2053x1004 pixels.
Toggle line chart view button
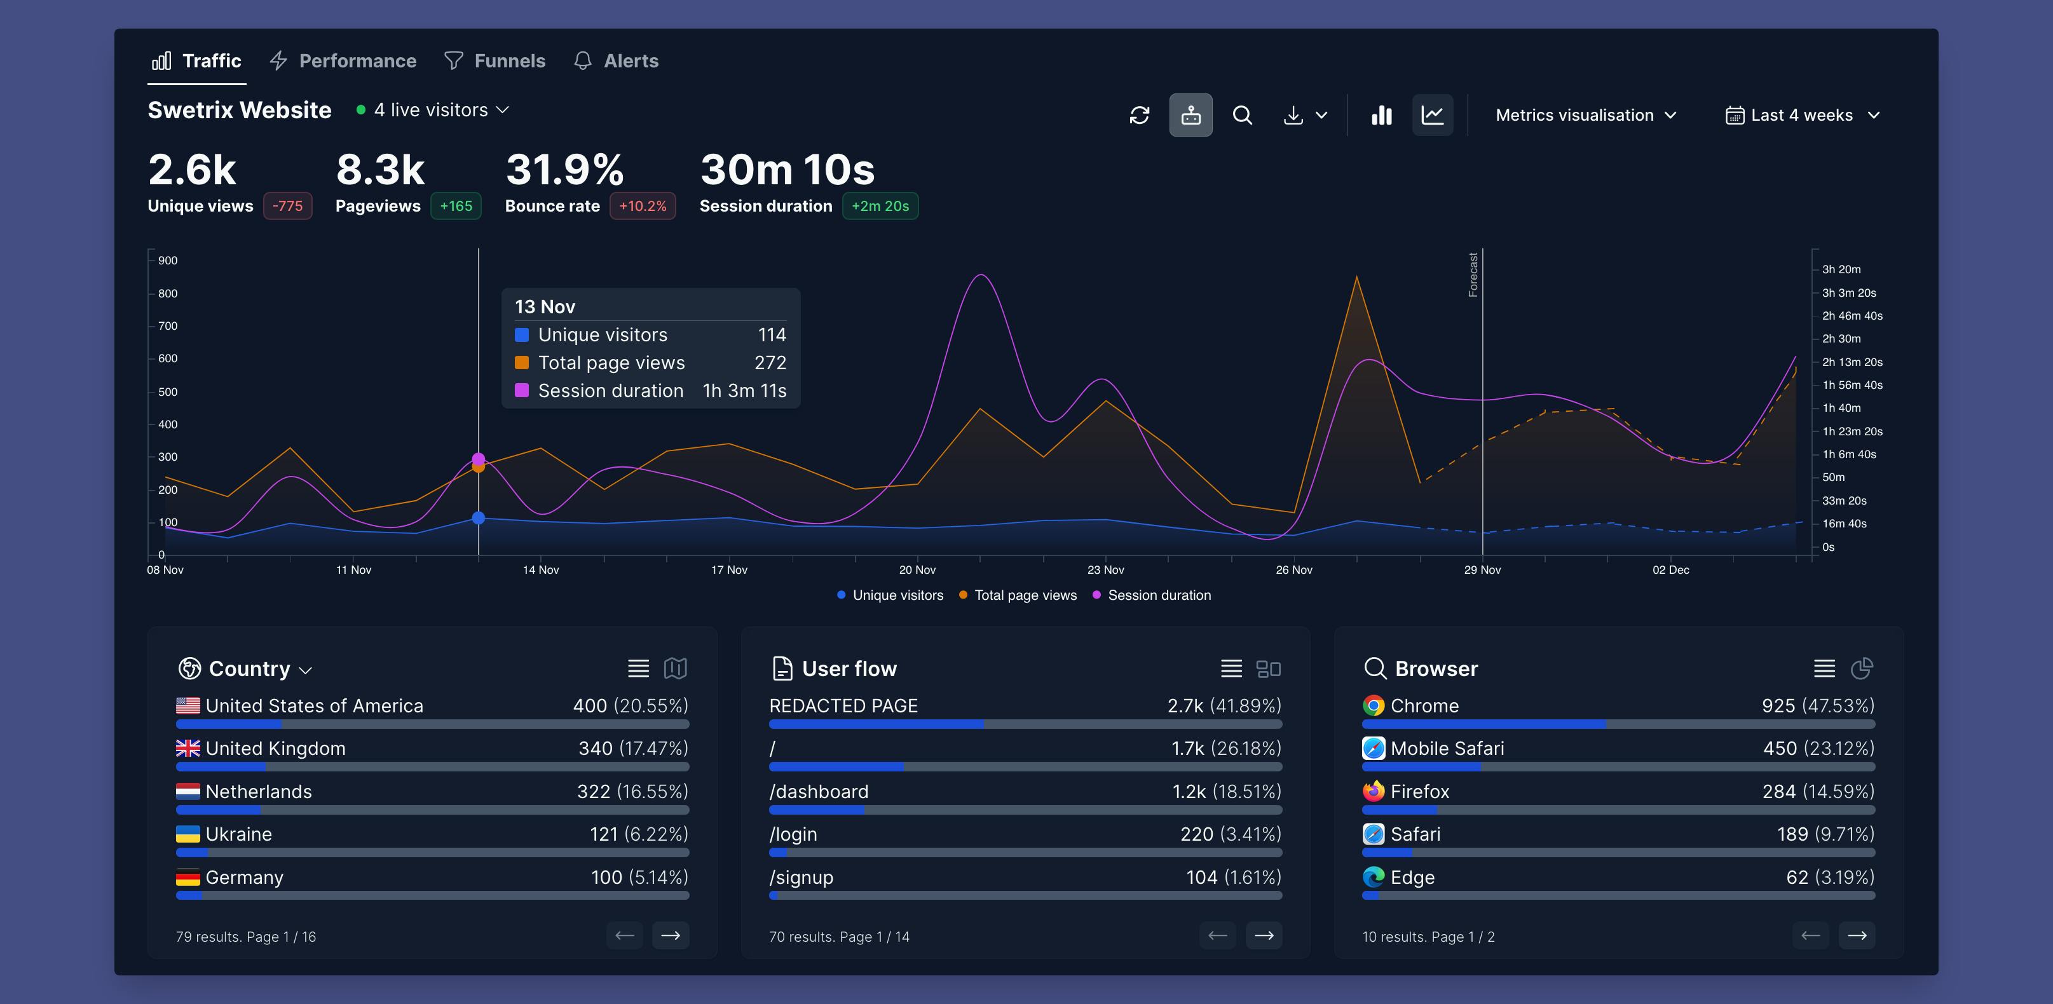coord(1432,116)
